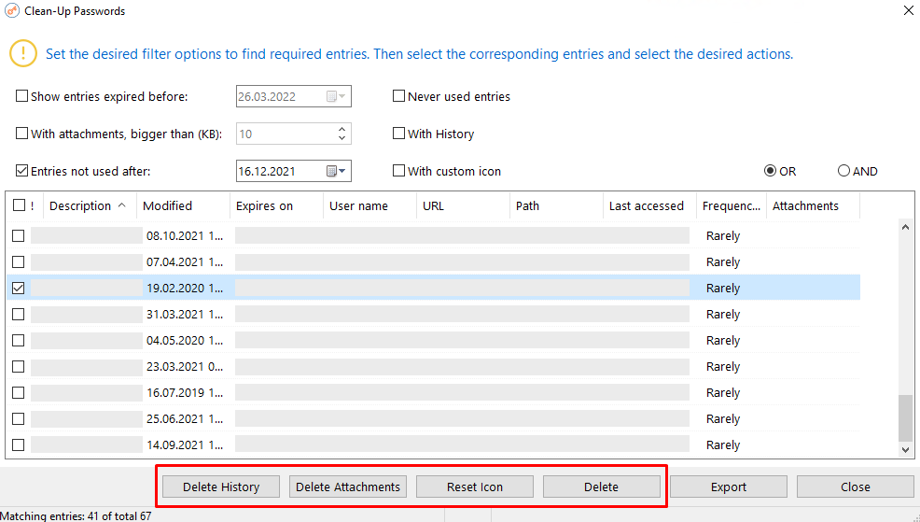Sort by the Description column header
This screenshot has height=522, width=920.
[x=90, y=205]
